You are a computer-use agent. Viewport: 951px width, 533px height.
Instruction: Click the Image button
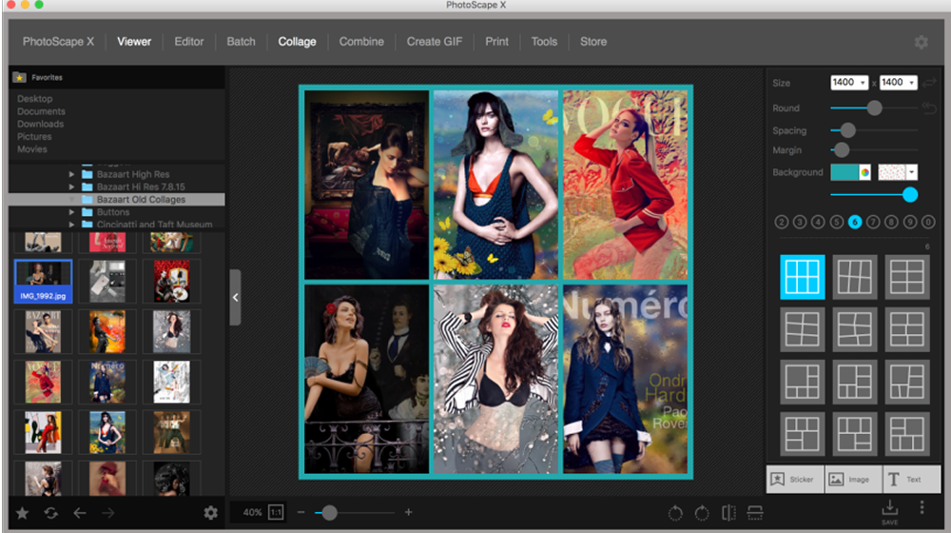coord(853,479)
